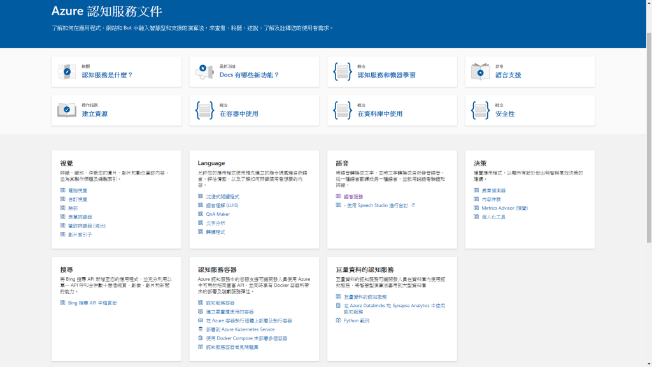Viewport: 652px width, 367px height.
Task: Click the Azure 認知服務文件 page title
Action: pyautogui.click(x=106, y=11)
